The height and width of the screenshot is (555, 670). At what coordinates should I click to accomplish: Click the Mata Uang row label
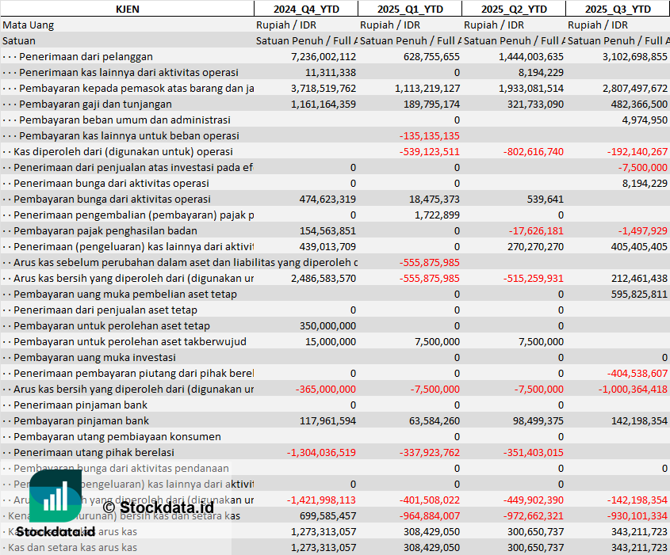[29, 25]
